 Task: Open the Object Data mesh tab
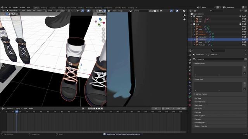pyautogui.click(x=190, y=97)
